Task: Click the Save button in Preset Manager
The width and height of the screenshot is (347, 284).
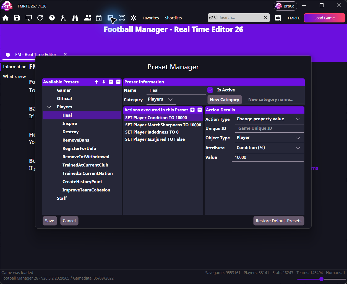Action: coord(49,221)
